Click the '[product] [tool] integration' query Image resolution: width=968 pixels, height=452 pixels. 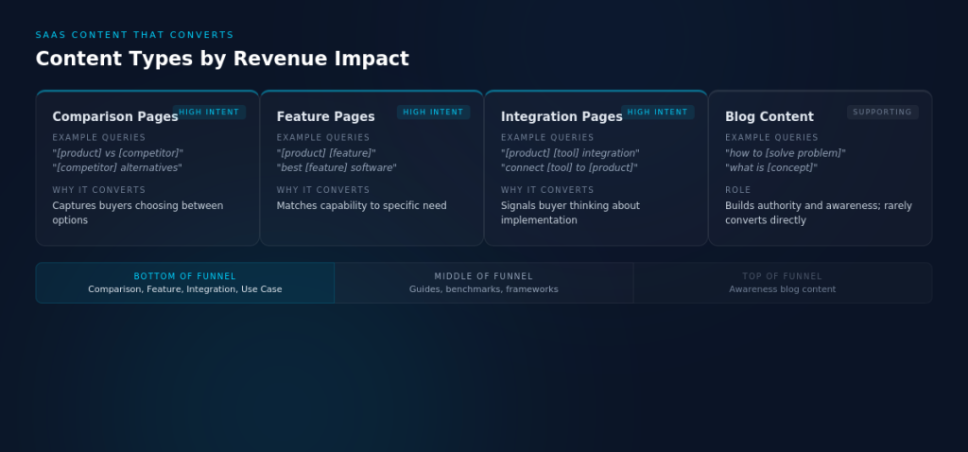(x=570, y=153)
